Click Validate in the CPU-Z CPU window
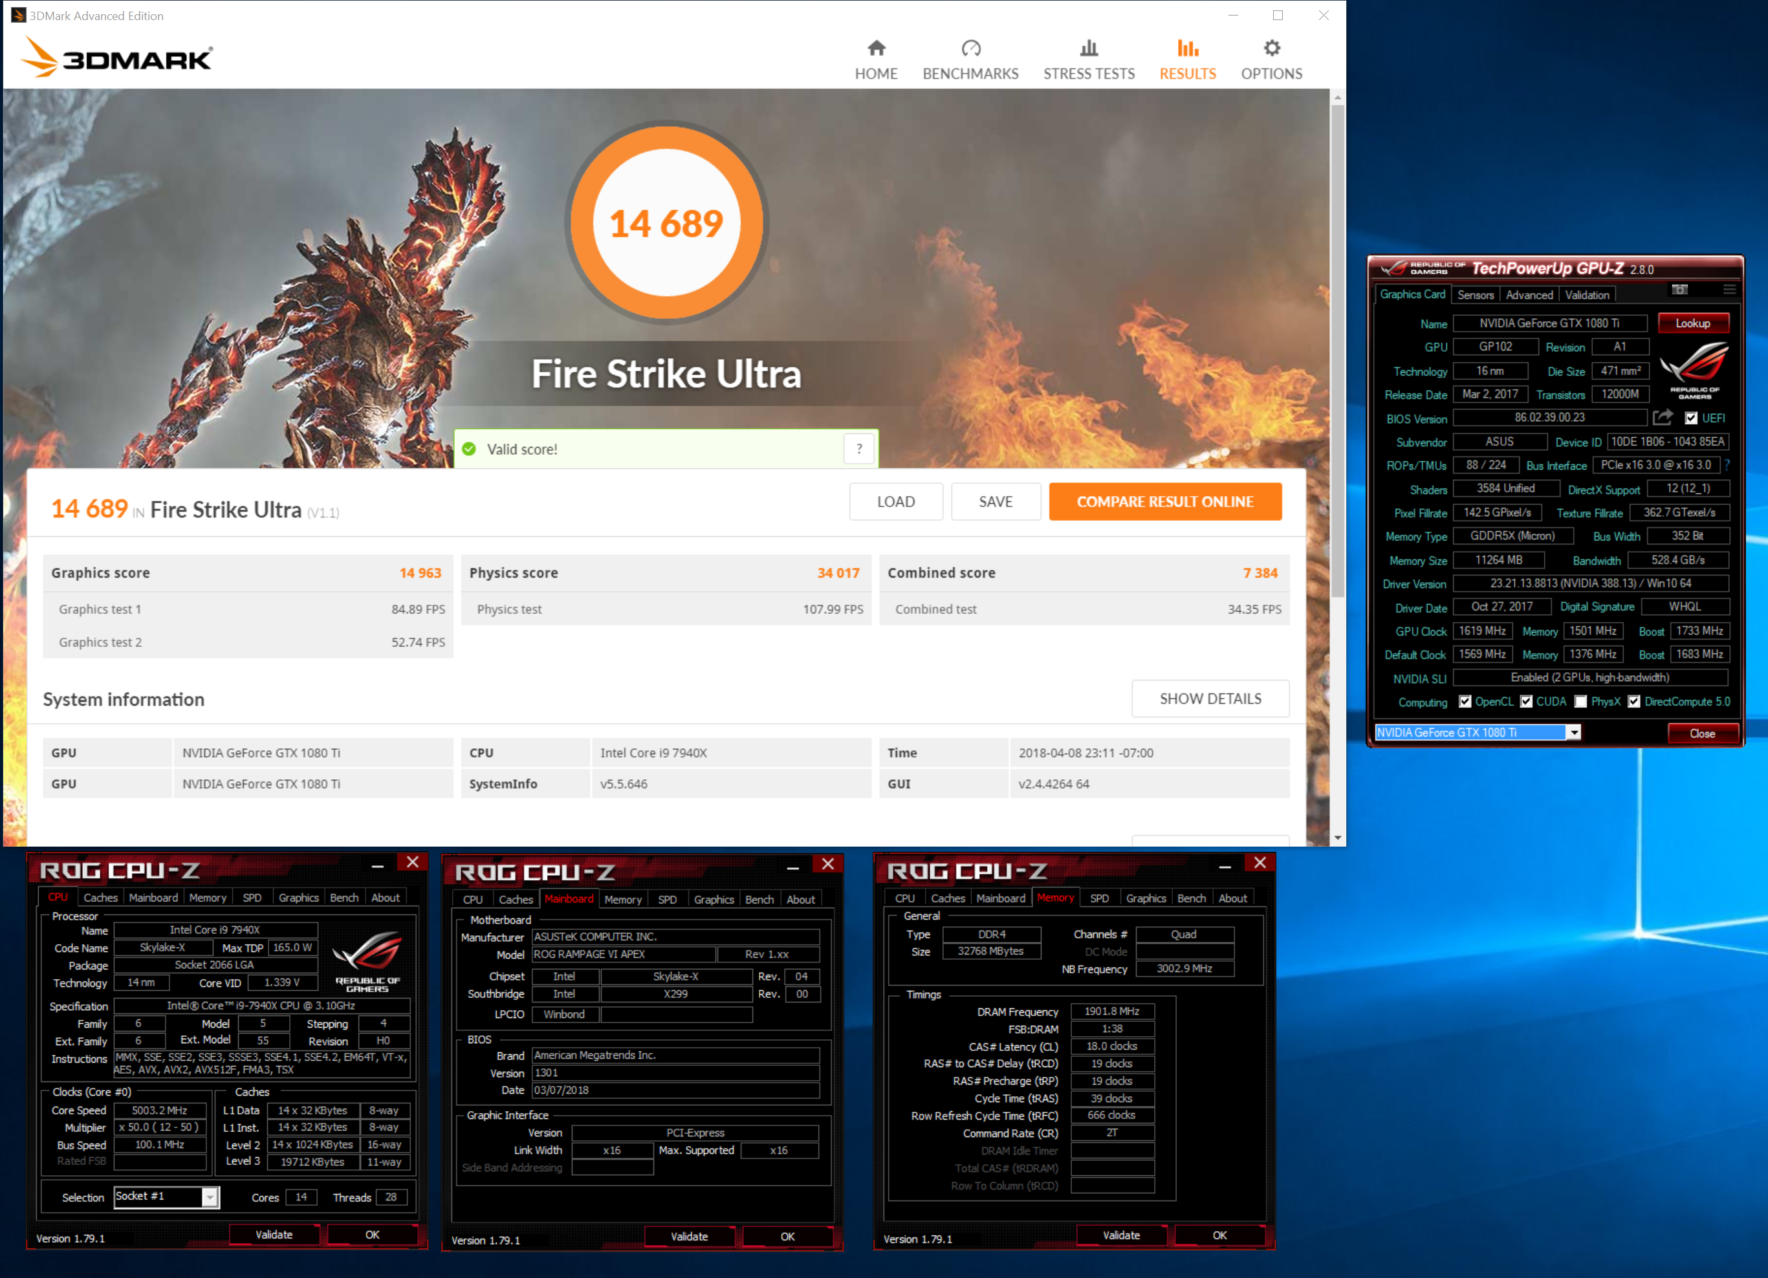 tap(274, 1235)
